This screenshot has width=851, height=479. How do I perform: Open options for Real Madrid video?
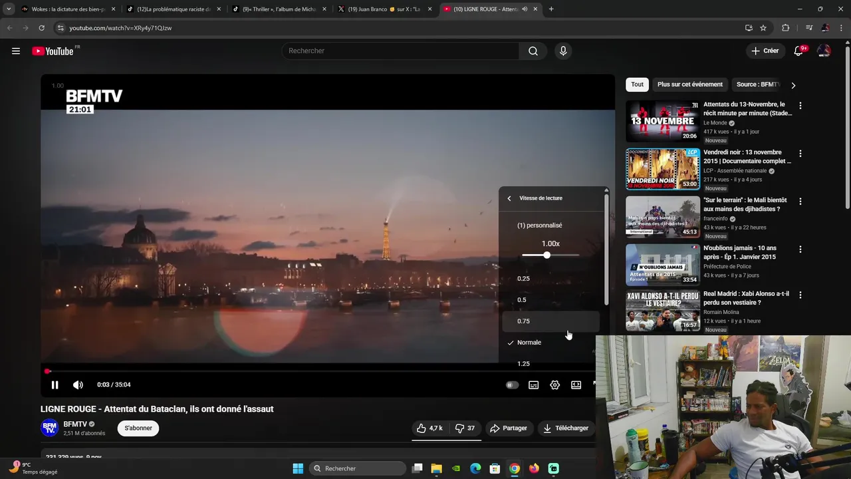[800, 295]
